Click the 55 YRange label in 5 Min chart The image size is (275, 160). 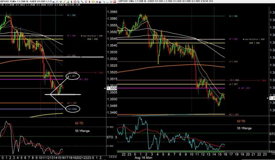245,128
